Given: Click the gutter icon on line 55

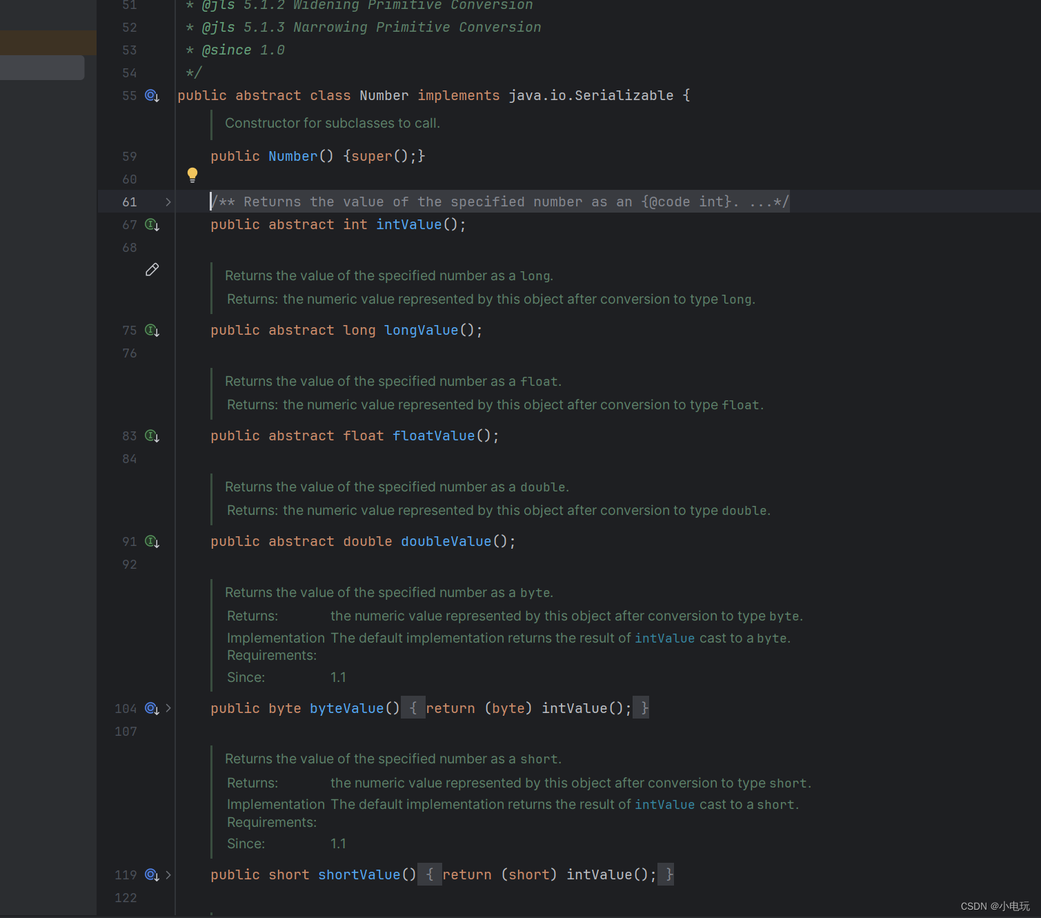Looking at the screenshot, I should point(152,96).
